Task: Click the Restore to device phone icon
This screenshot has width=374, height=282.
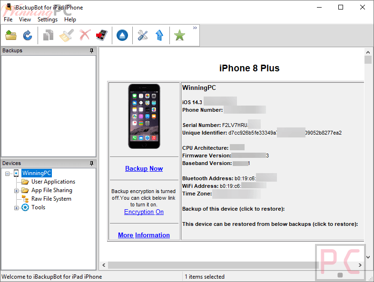Action: point(102,35)
